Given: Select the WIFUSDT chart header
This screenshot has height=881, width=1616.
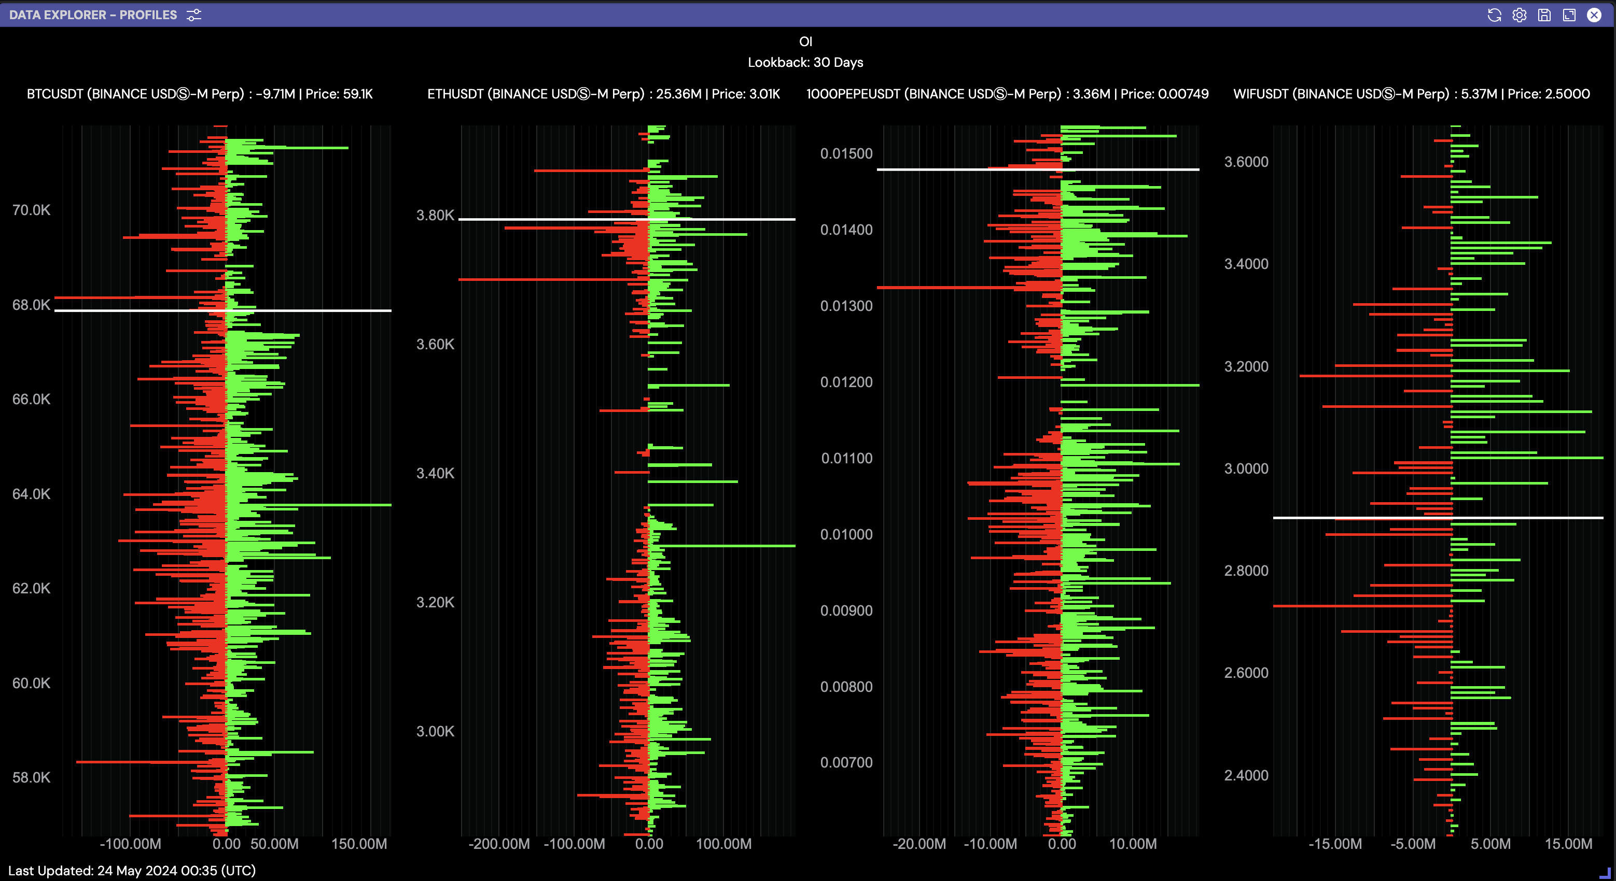Looking at the screenshot, I should pos(1411,94).
